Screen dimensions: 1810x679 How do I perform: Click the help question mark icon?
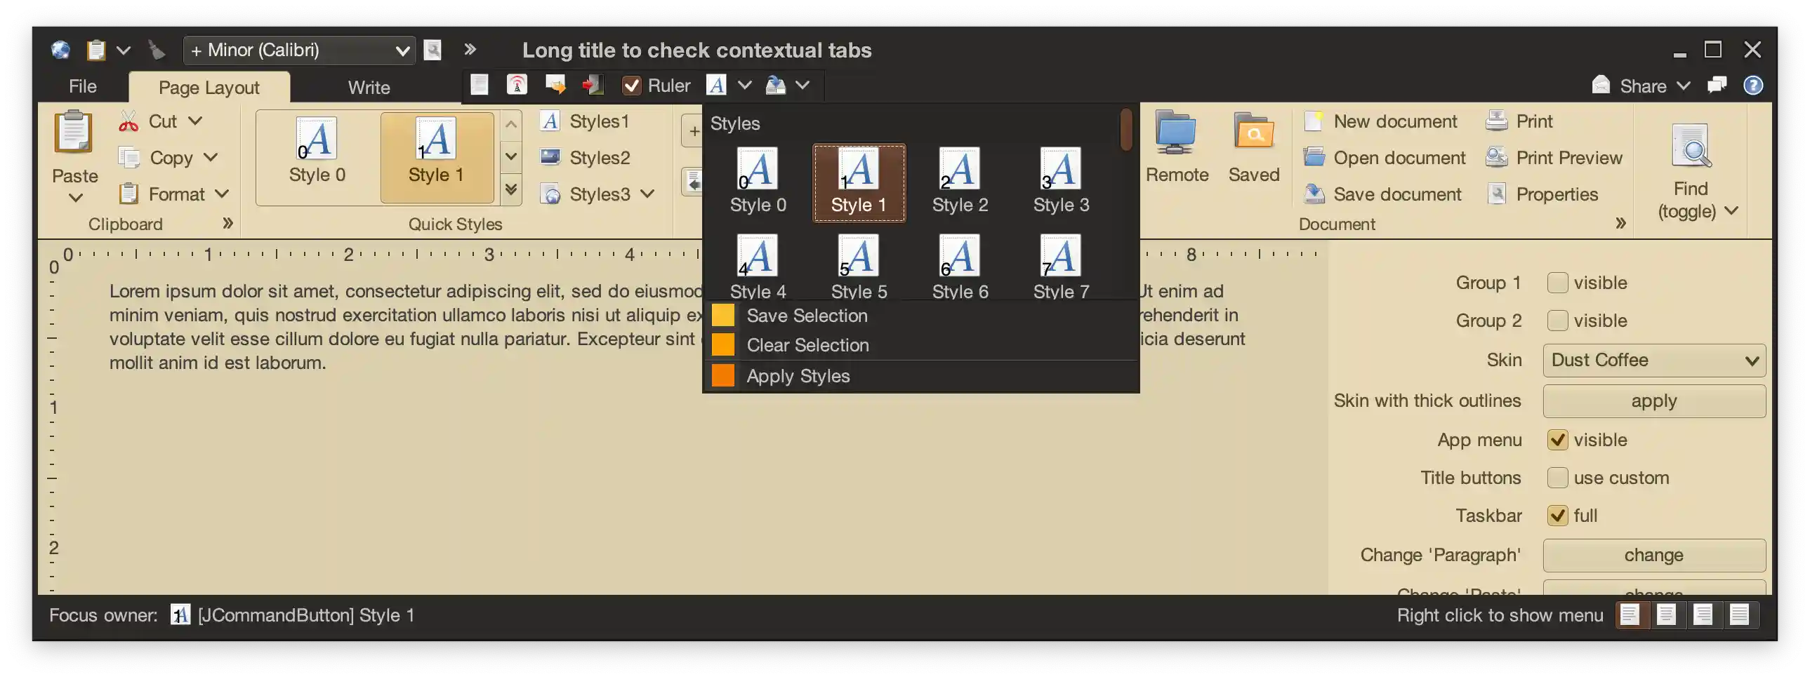tap(1753, 86)
